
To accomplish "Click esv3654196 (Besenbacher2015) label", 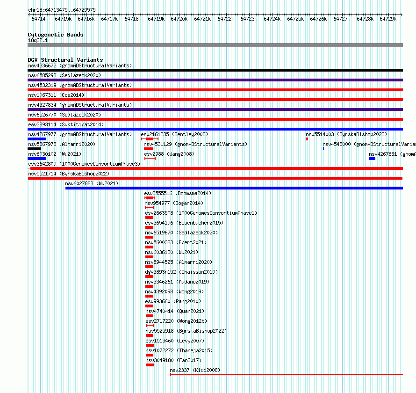I will pos(184,223).
